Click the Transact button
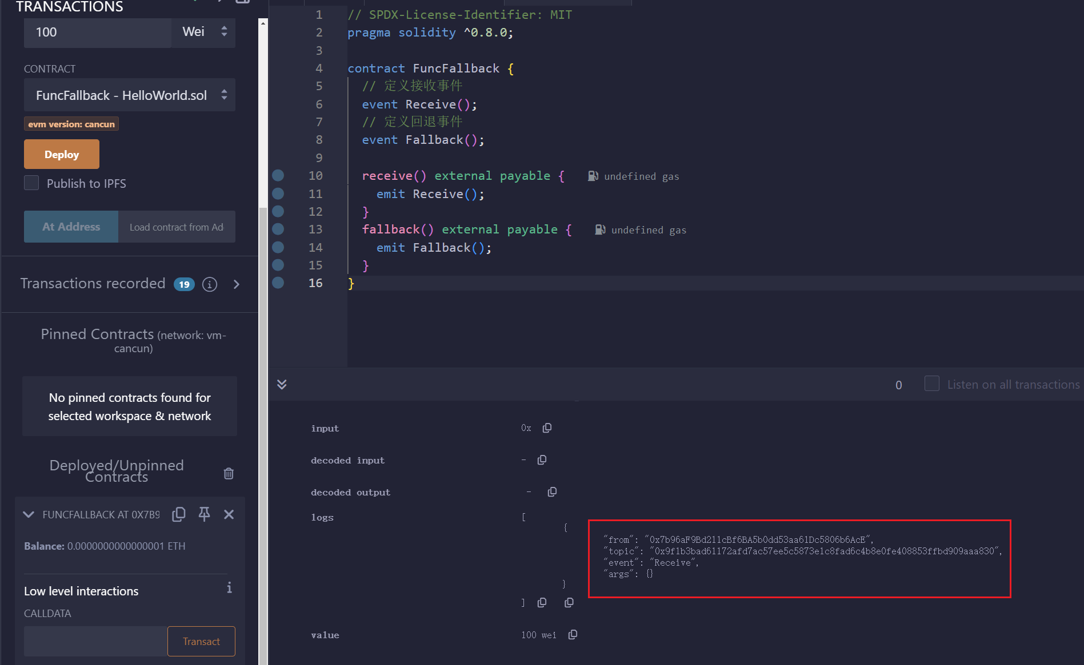The width and height of the screenshot is (1084, 665). click(x=201, y=641)
